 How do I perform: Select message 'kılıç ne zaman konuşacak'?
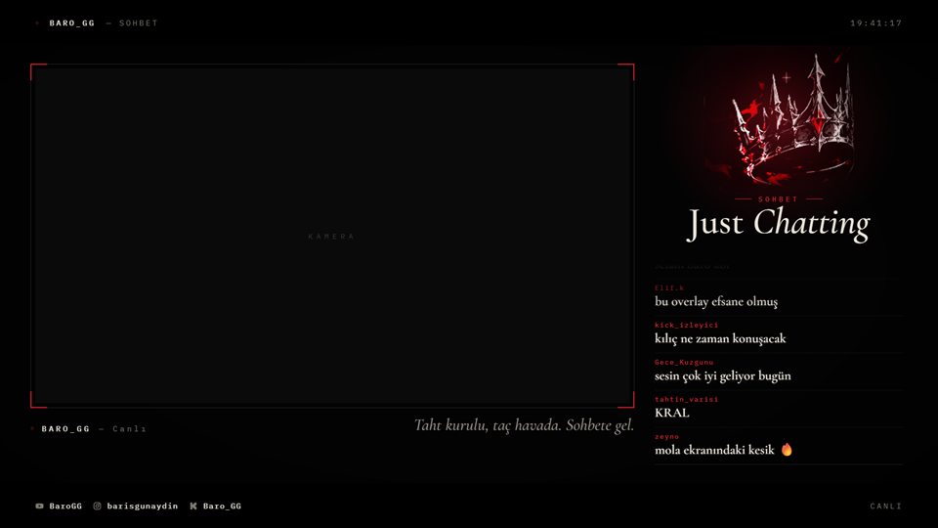pos(720,339)
